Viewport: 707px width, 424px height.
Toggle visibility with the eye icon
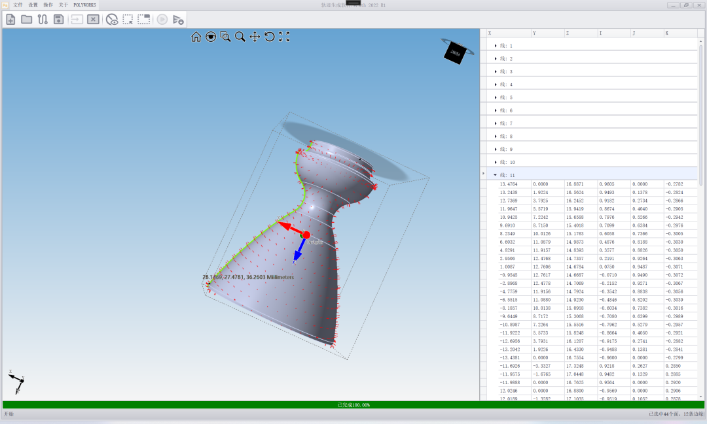(112, 20)
